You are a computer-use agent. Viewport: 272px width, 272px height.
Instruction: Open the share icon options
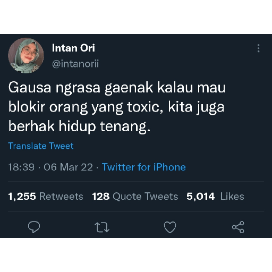[x=238, y=227]
